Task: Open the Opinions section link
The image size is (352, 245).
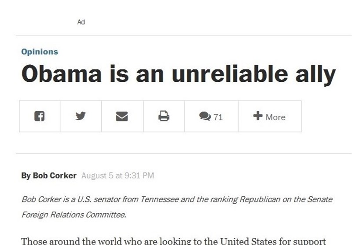Action: pyautogui.click(x=40, y=51)
